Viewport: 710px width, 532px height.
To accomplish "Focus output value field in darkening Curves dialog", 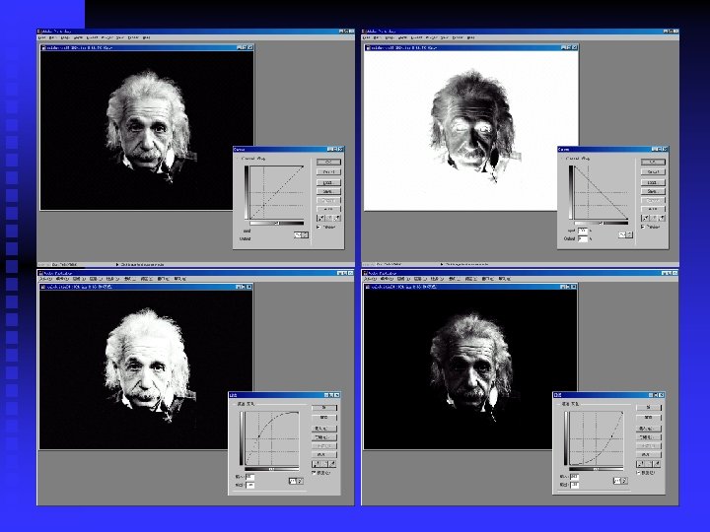I will [575, 485].
